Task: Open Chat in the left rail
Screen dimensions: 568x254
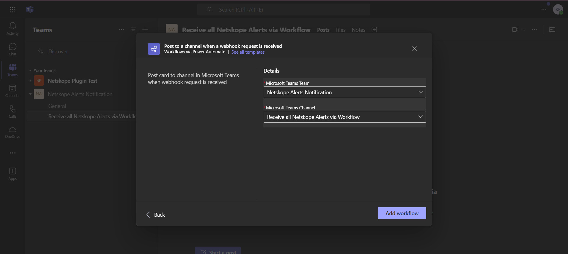Action: coord(12,49)
